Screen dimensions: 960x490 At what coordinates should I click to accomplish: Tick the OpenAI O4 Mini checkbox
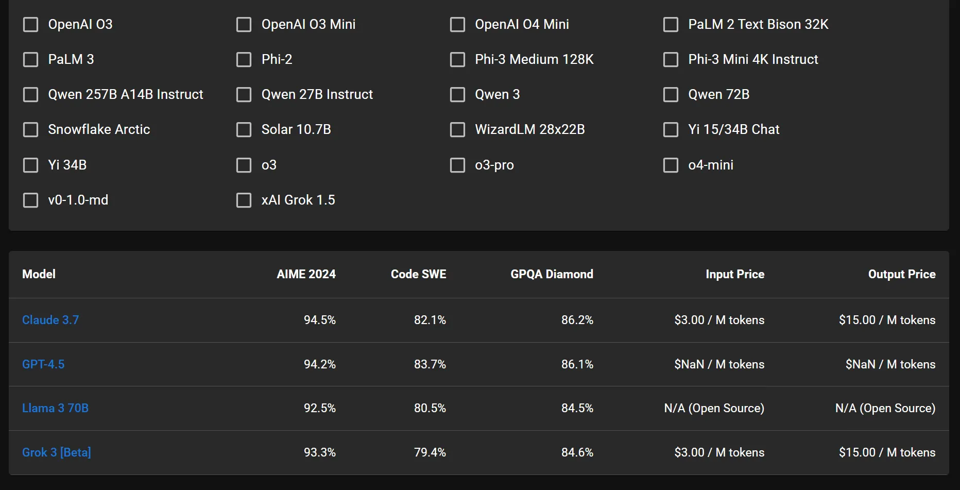point(457,25)
